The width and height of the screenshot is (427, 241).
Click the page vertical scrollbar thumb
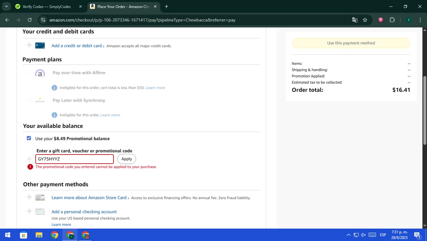point(424,110)
